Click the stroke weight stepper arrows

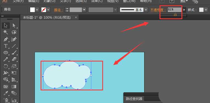click(x=67, y=10)
